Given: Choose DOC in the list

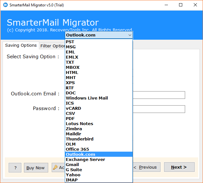Looking at the screenshot, I should (x=99, y=93).
